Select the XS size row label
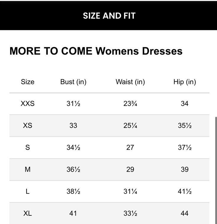Viewport: 217px width, 224px height. pos(28,125)
